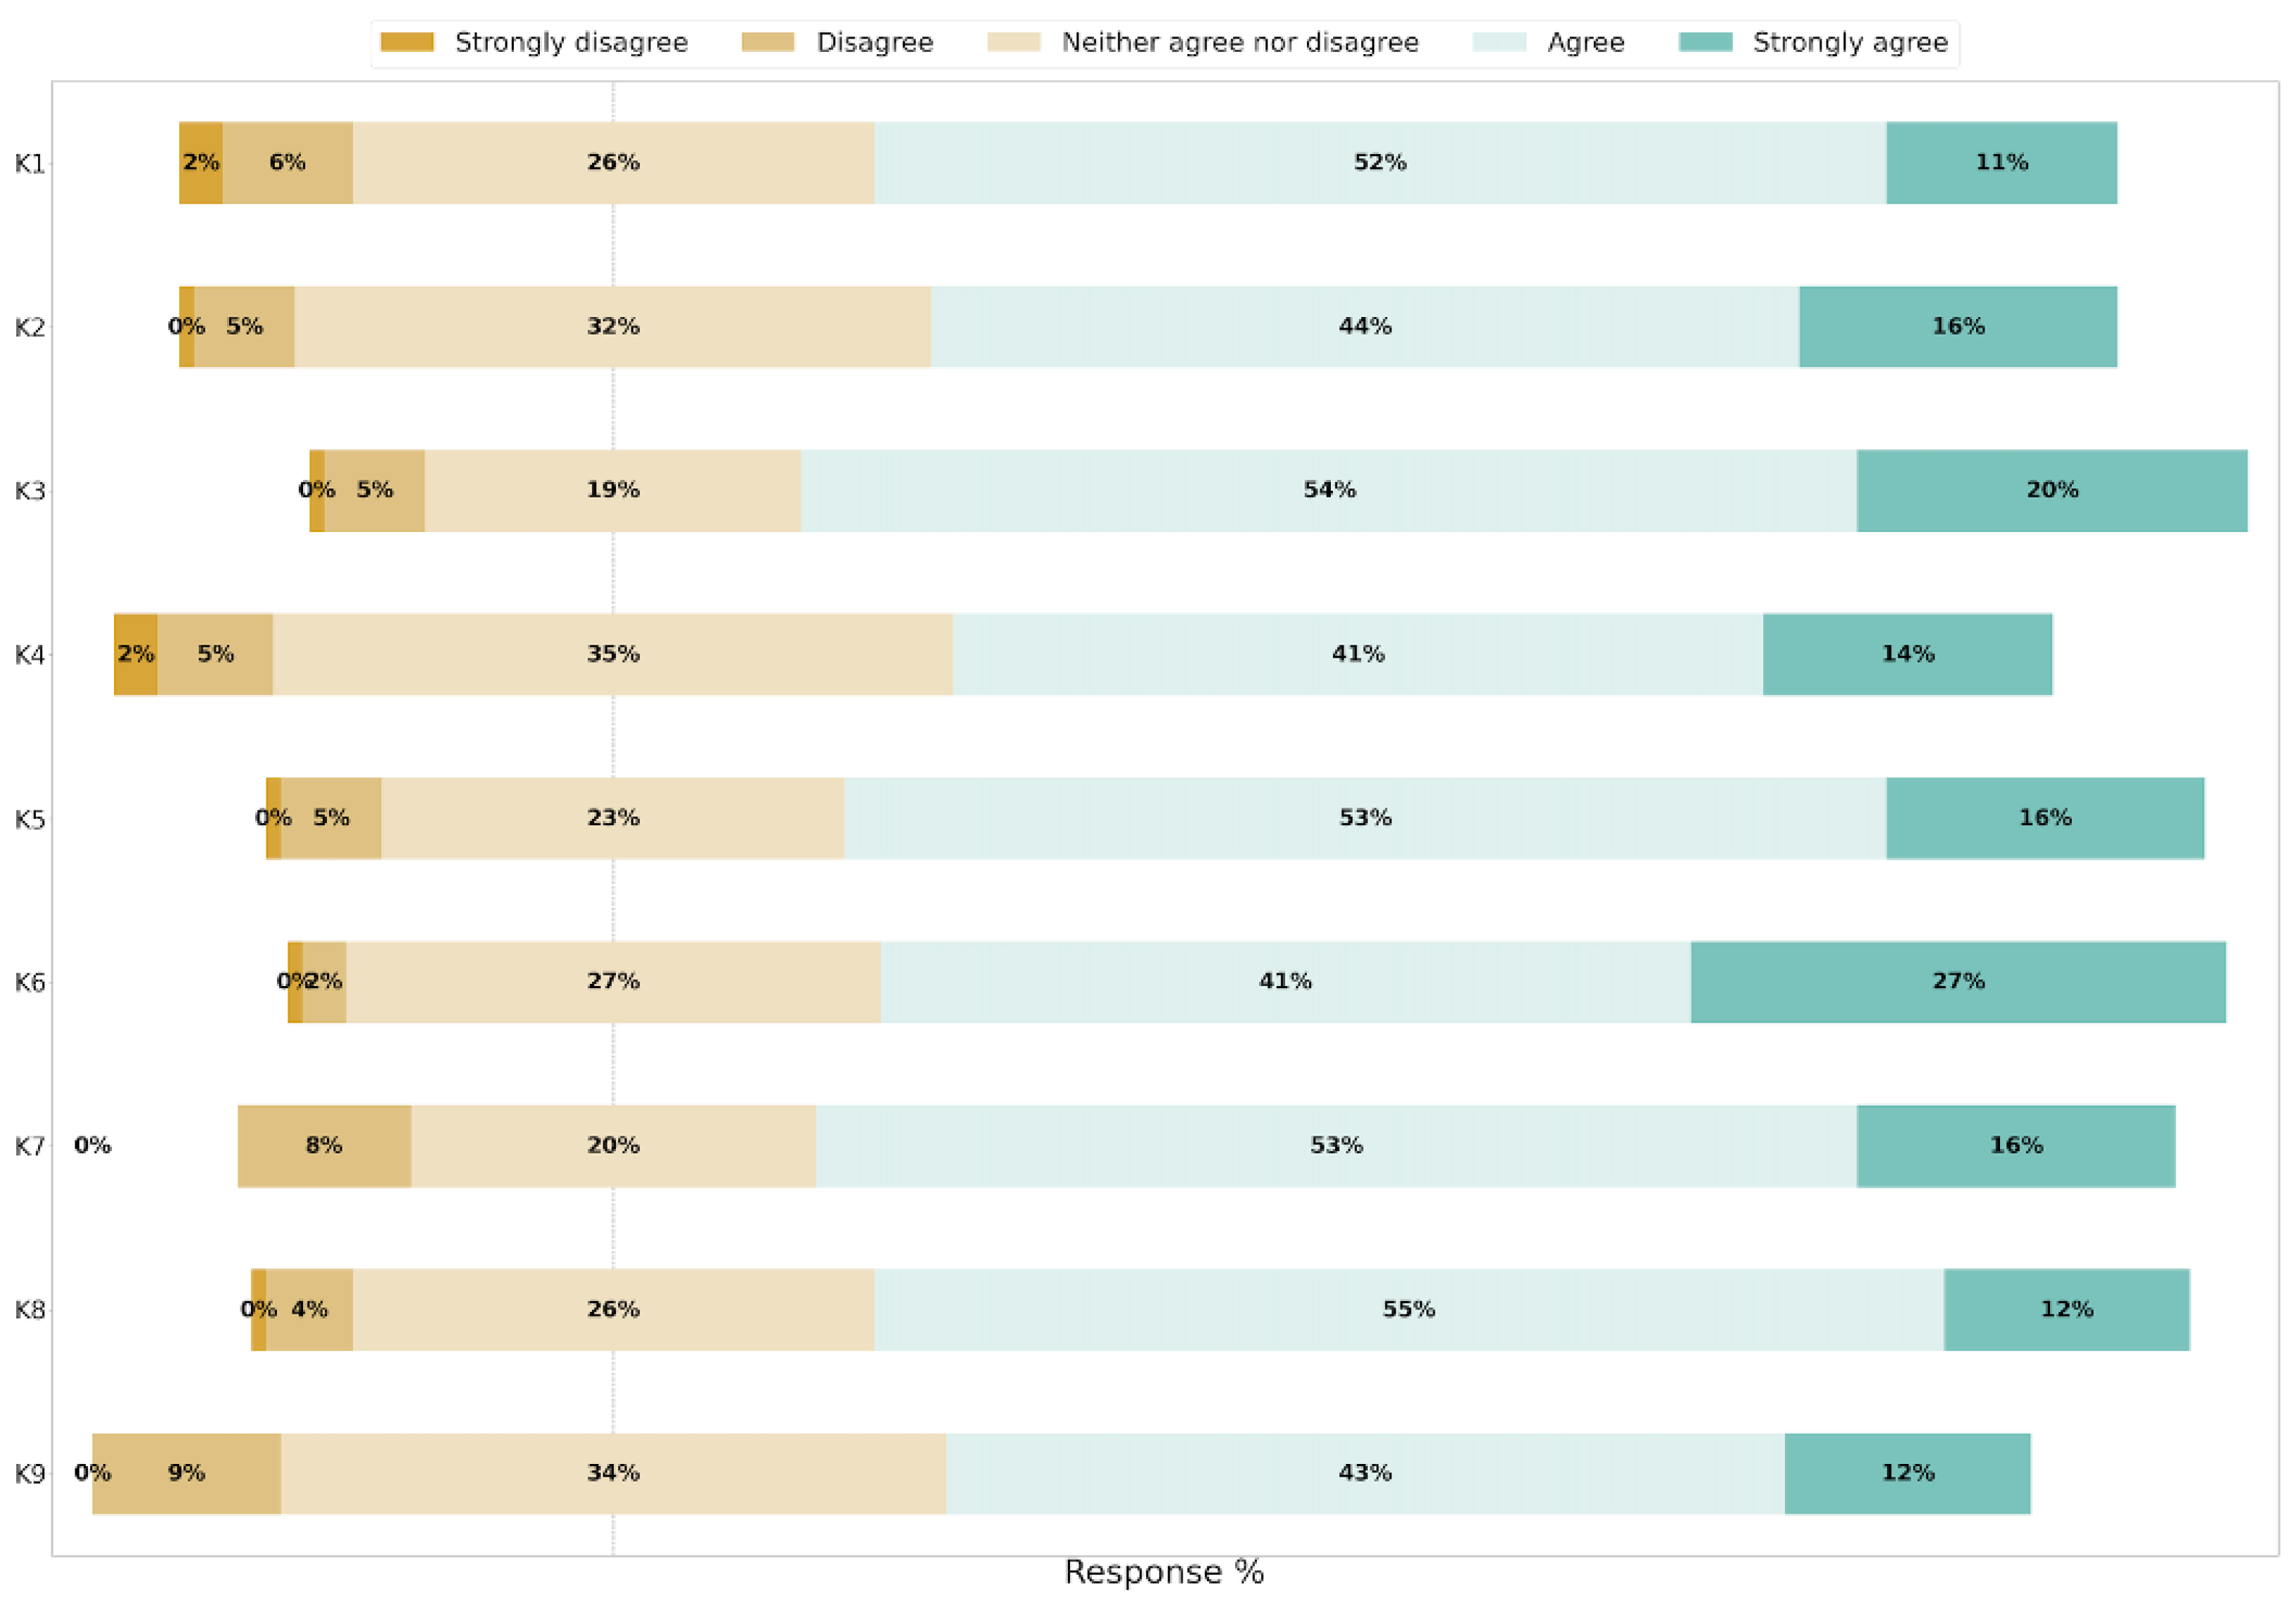Click the Agree legend color swatch
Image resolution: width=2296 pixels, height=1601 pixels.
pos(1499,42)
